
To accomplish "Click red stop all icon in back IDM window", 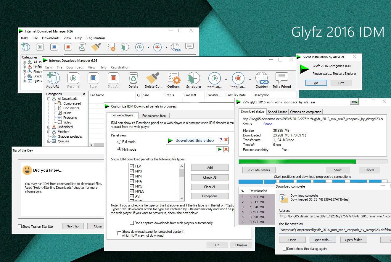I will (x=68, y=47).
